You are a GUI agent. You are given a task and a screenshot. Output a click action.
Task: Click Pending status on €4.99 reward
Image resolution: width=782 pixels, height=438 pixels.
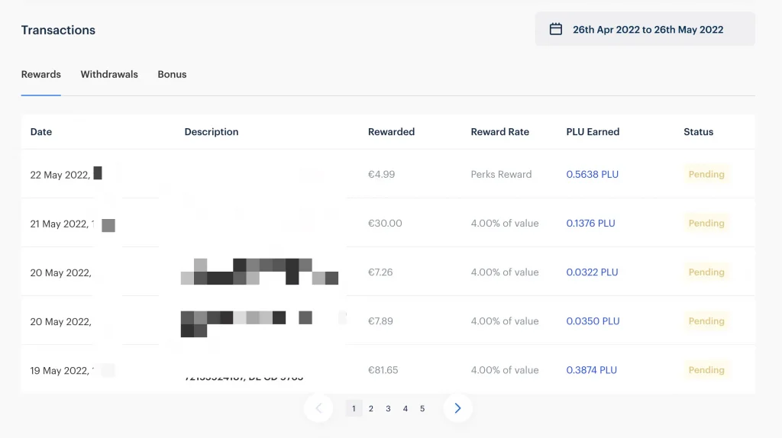[x=706, y=175]
